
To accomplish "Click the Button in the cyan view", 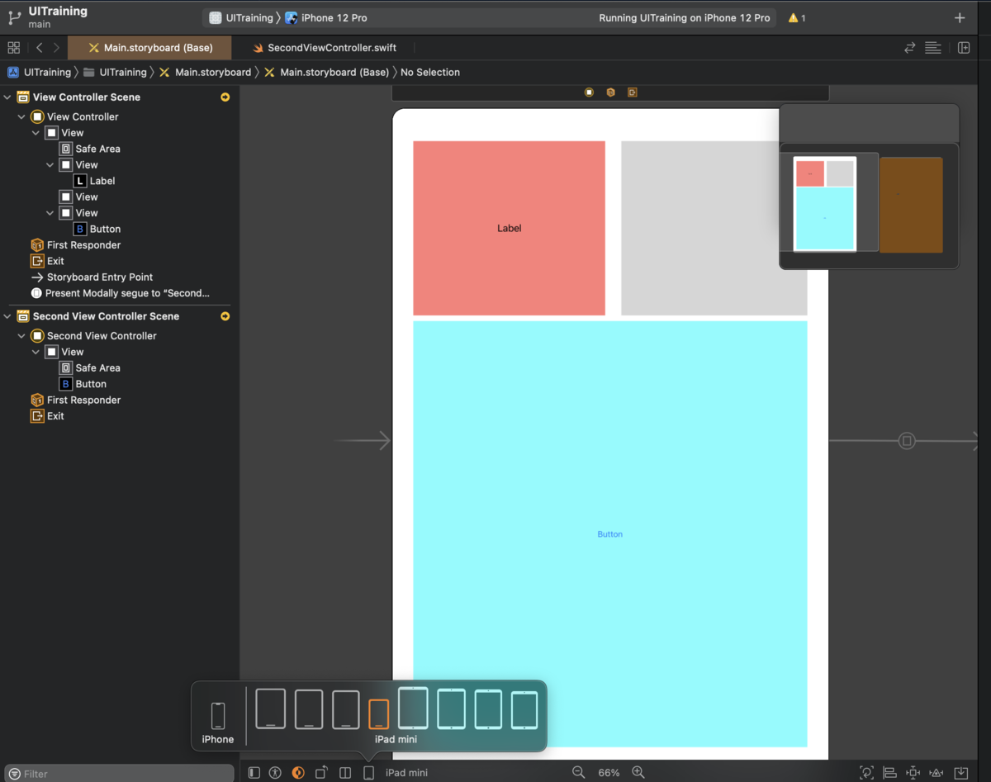I will click(x=610, y=534).
